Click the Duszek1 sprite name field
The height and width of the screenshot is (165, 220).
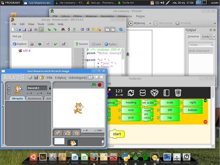click(37, 88)
